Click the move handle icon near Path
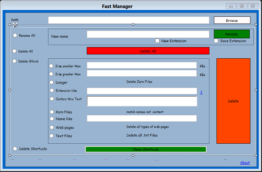This screenshot has height=172, width=262. pyautogui.click(x=15, y=25)
